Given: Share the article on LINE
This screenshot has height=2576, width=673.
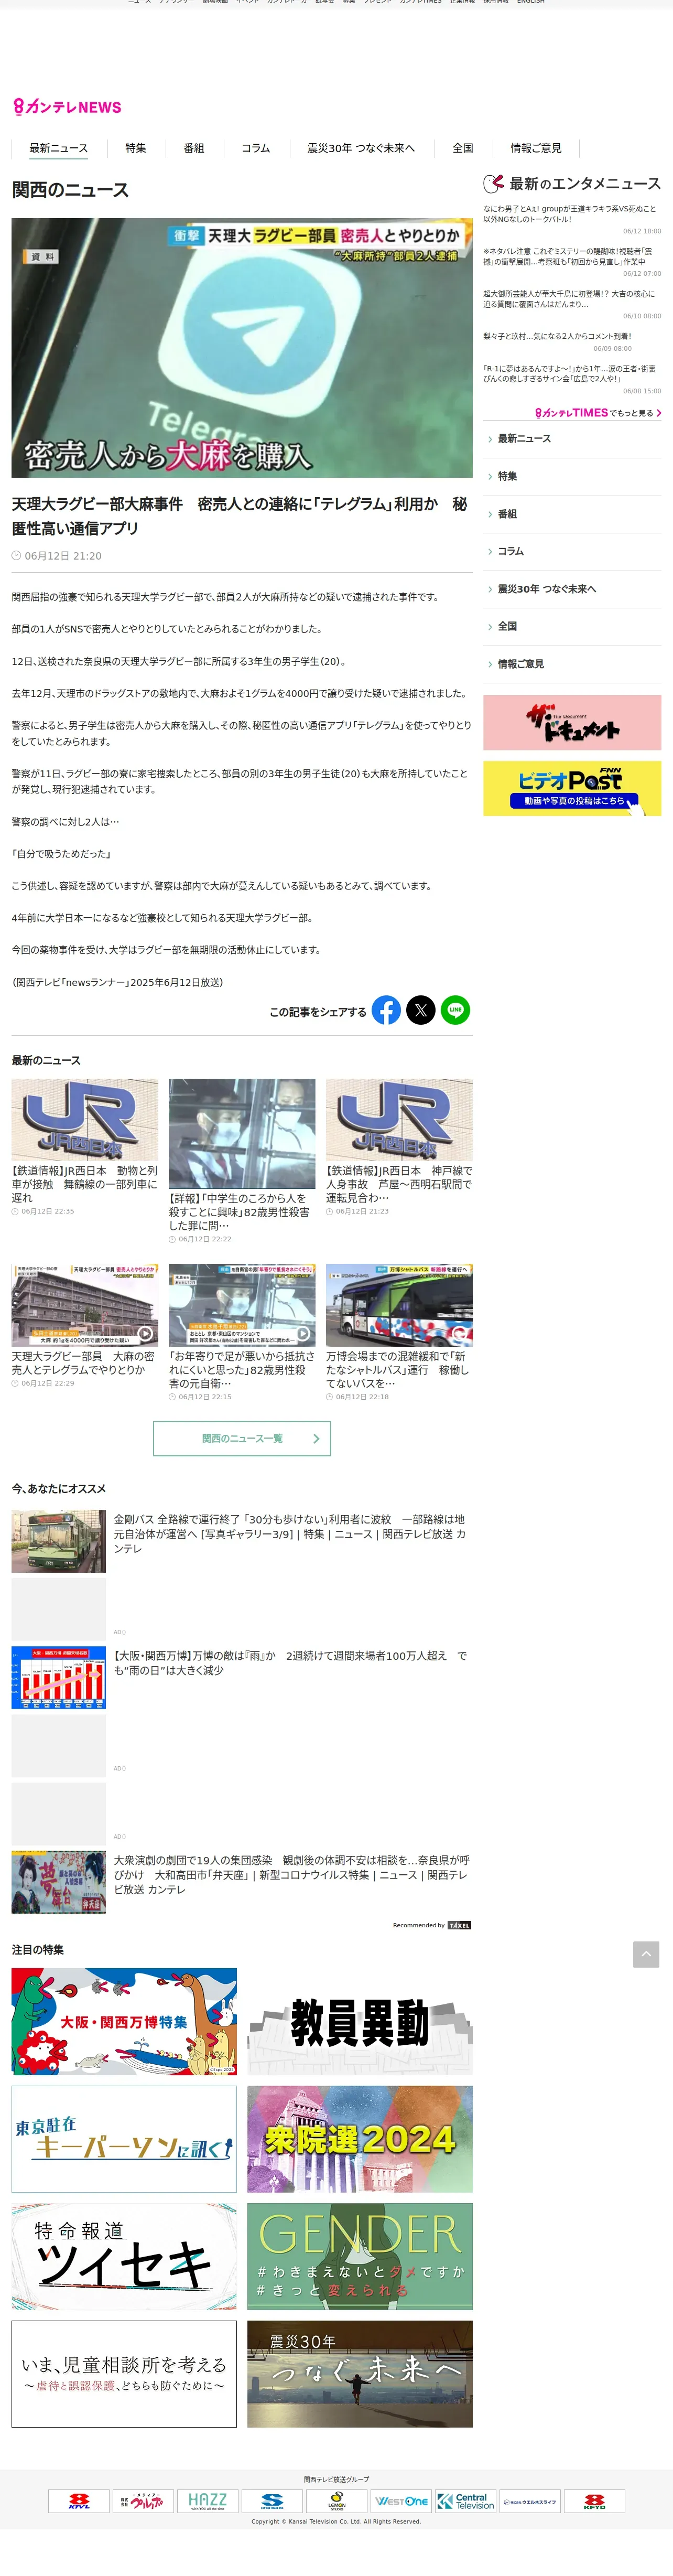Looking at the screenshot, I should click(456, 1010).
